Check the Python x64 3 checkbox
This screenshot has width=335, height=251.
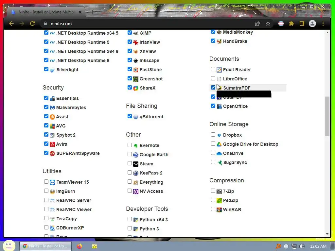tap(130, 219)
